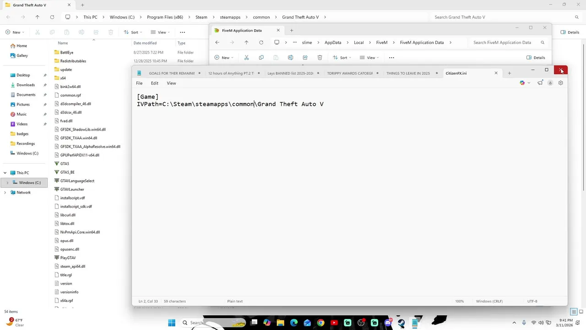Expand the Copilot dropdown arrow in Notepad

coord(529,83)
